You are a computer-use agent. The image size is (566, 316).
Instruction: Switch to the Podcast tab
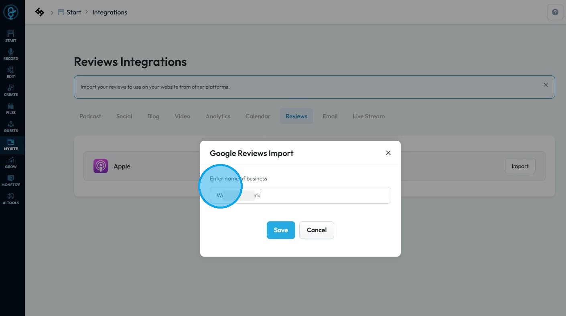click(90, 116)
